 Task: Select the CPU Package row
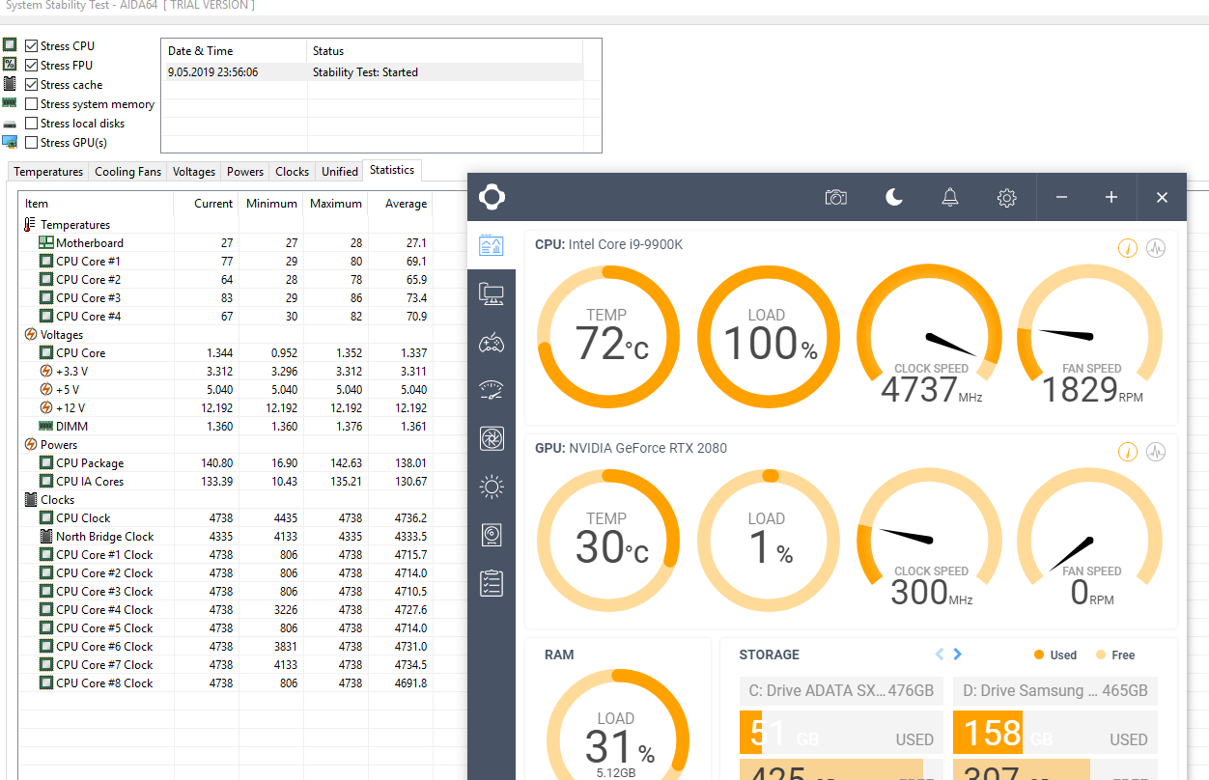(x=90, y=463)
